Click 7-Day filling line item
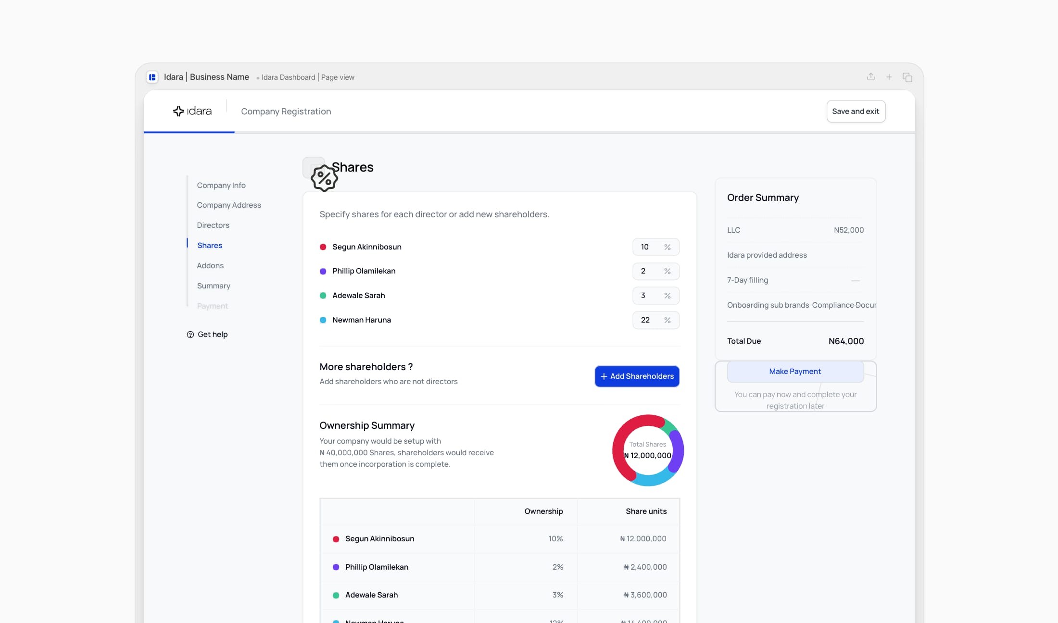Viewport: 1058px width, 623px height. [x=747, y=280]
